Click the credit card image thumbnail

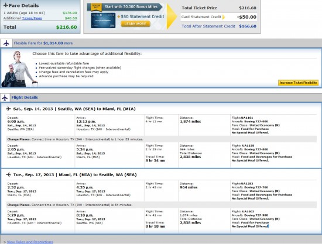103,20
